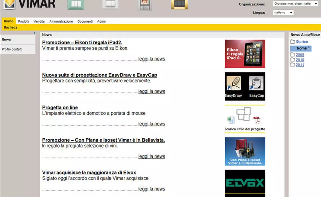Image resolution: width=321 pixels, height=197 pixels.
Task: Open the Plana e Isoset Bellavista thumbnail
Action: tap(245, 151)
